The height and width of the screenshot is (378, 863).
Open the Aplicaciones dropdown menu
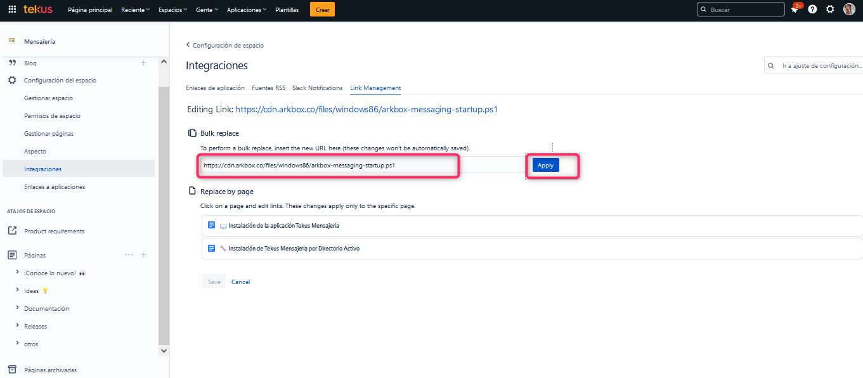[x=246, y=10]
